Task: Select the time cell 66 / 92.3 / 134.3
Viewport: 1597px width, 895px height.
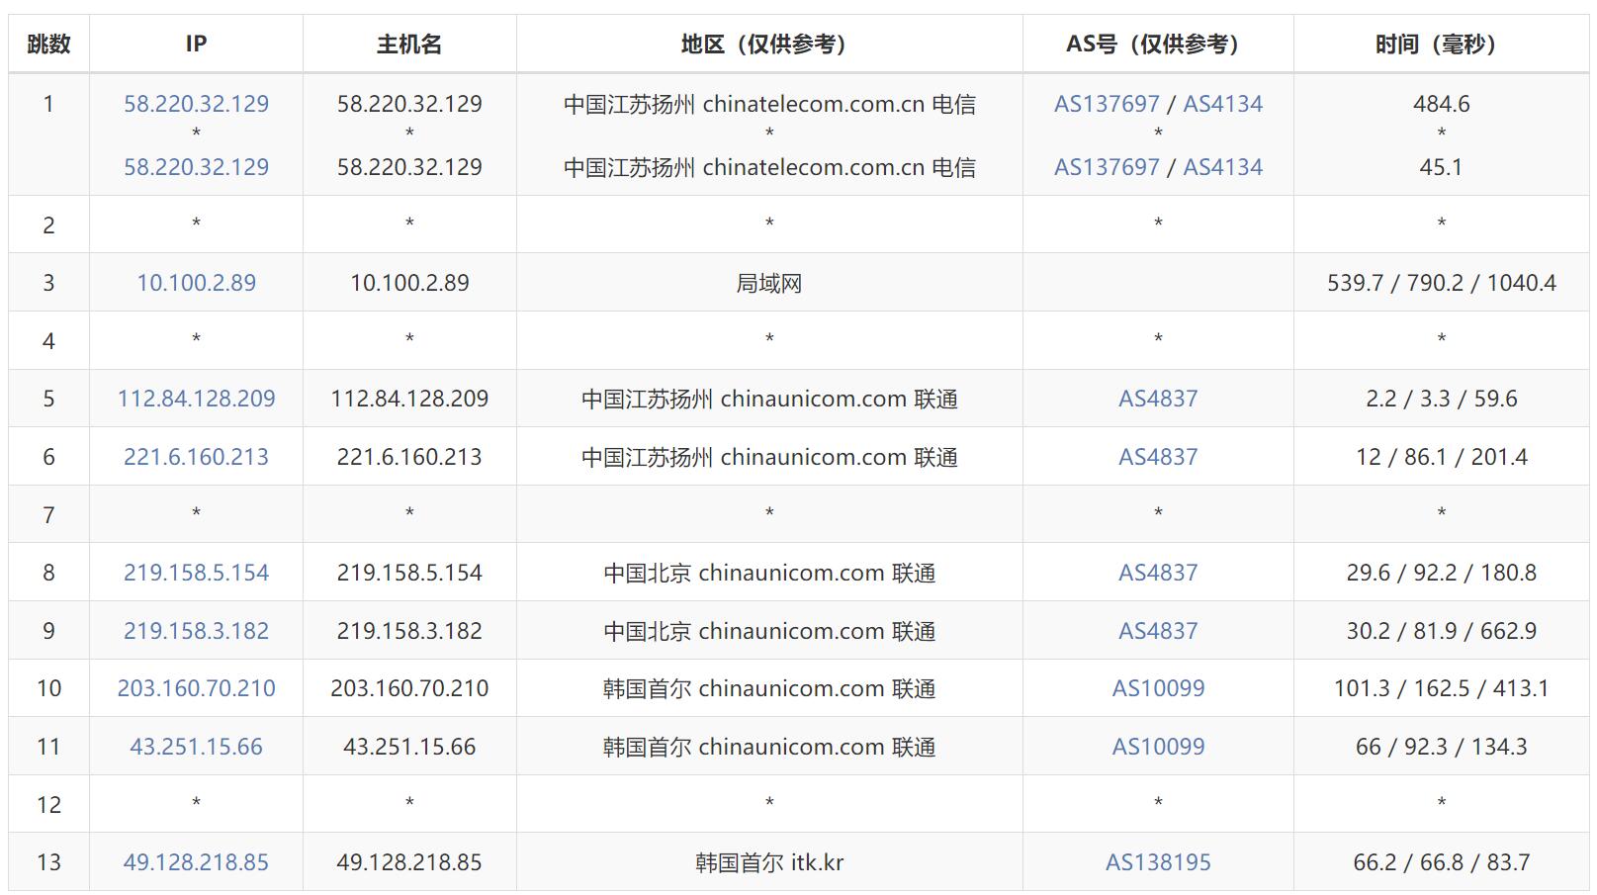Action: pyautogui.click(x=1442, y=747)
